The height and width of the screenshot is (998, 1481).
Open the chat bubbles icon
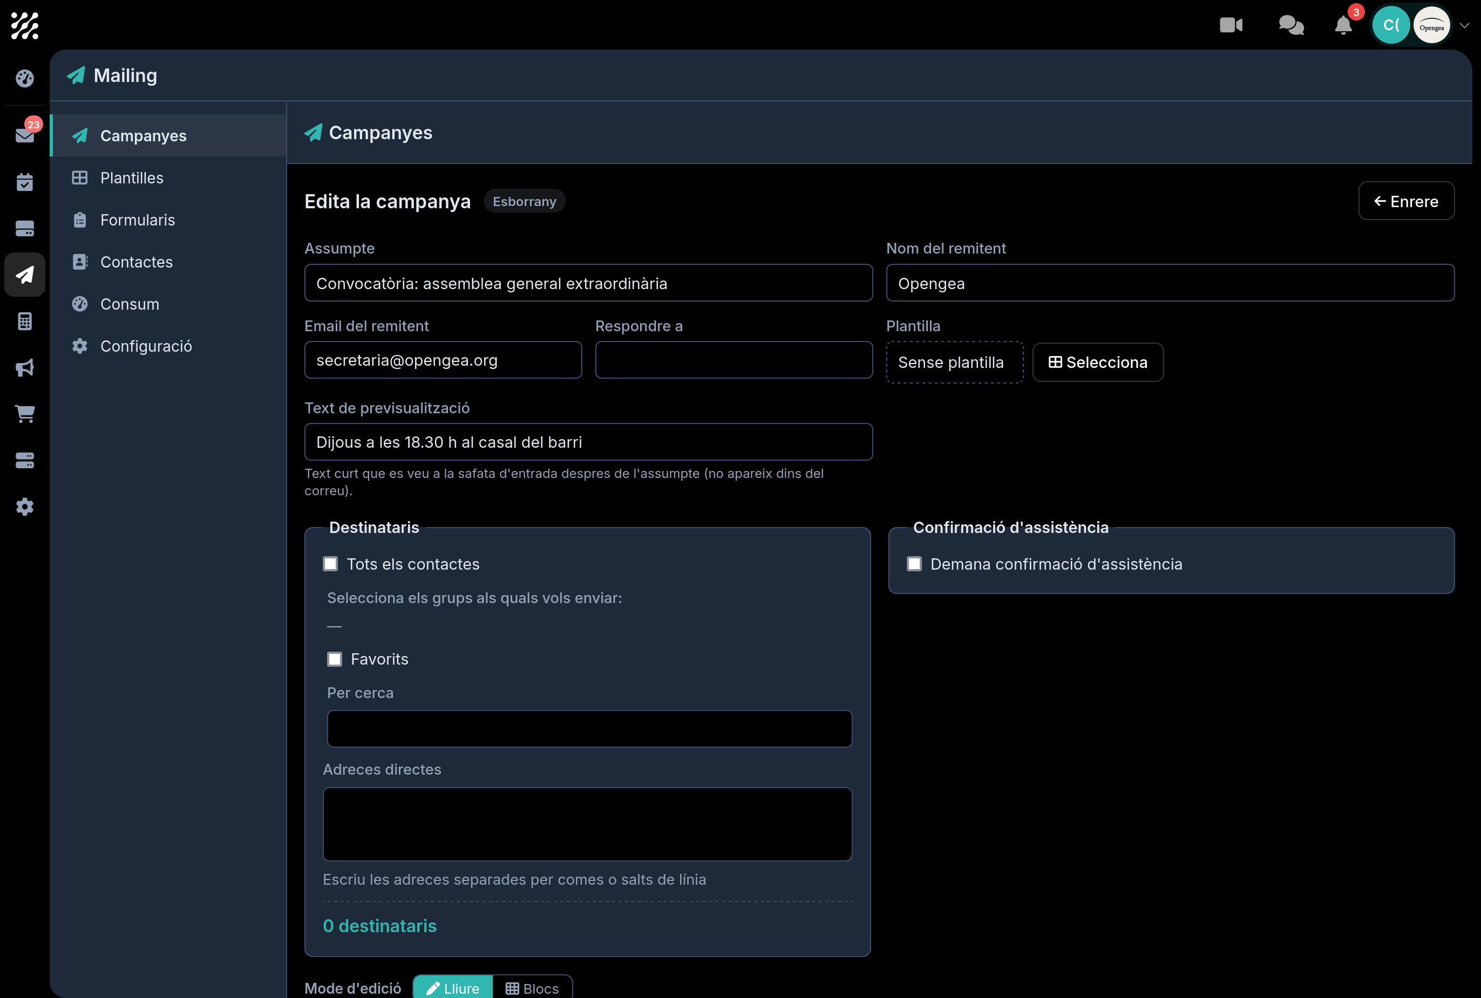[x=1290, y=25]
